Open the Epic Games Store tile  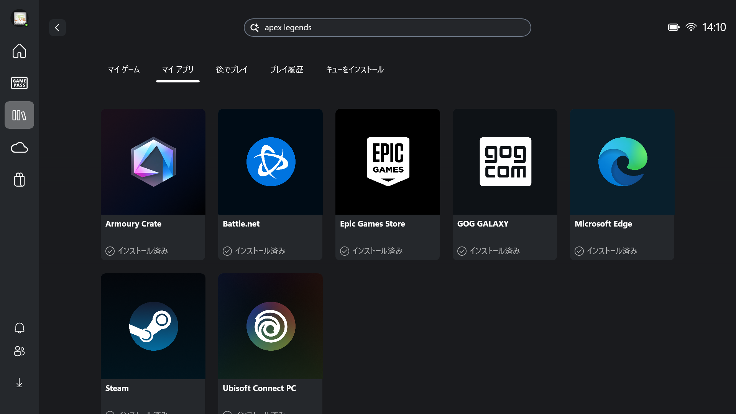click(388, 161)
